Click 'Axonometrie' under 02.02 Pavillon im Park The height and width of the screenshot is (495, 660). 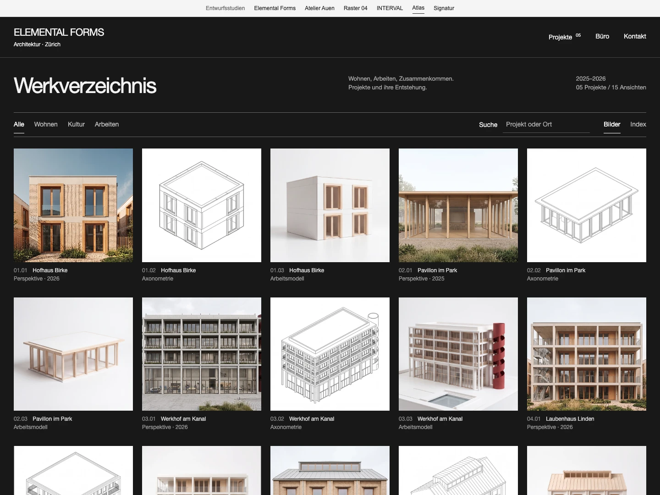(543, 279)
